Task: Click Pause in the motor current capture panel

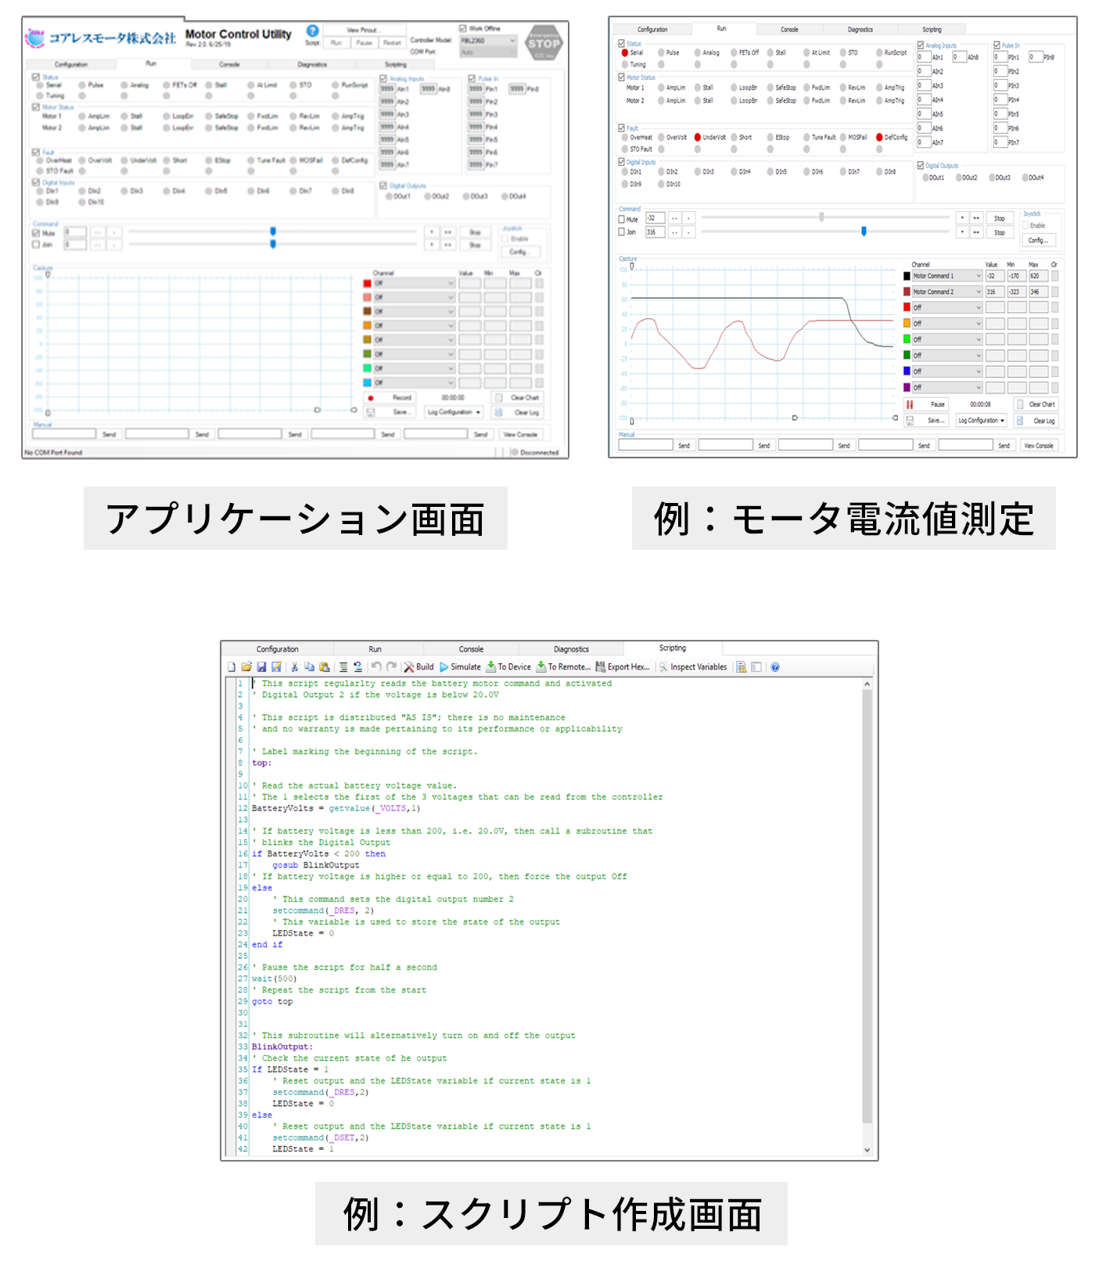Action: pyautogui.click(x=926, y=404)
